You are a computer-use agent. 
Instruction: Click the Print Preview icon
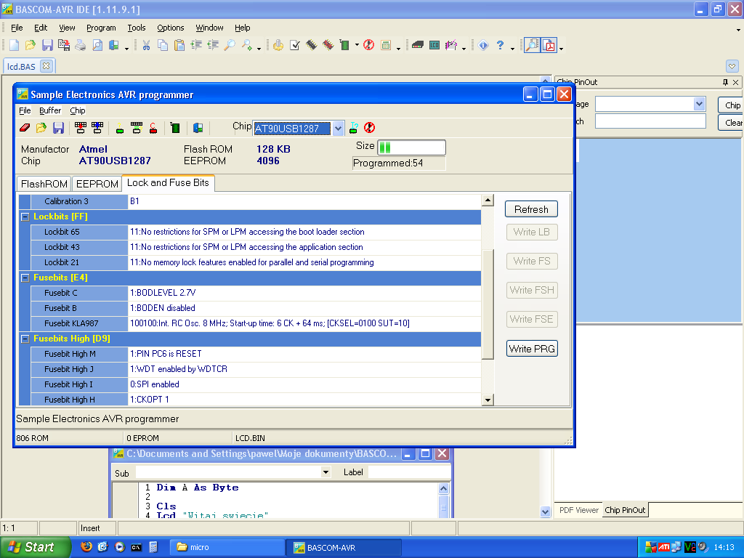[x=97, y=45]
